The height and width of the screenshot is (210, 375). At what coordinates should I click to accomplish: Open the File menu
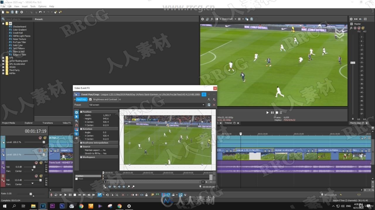click(x=4, y=6)
